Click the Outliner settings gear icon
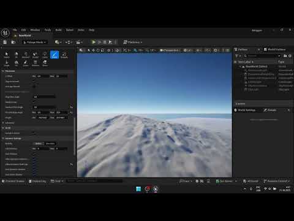The image size is (294, 221). point(290,56)
